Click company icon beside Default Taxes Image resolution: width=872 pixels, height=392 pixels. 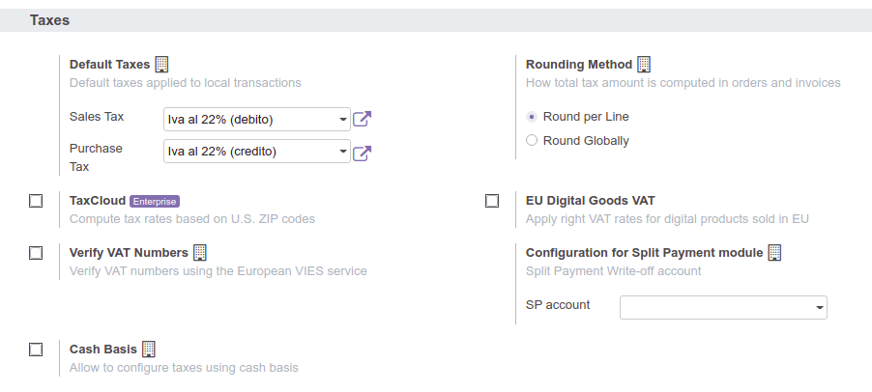(x=162, y=64)
